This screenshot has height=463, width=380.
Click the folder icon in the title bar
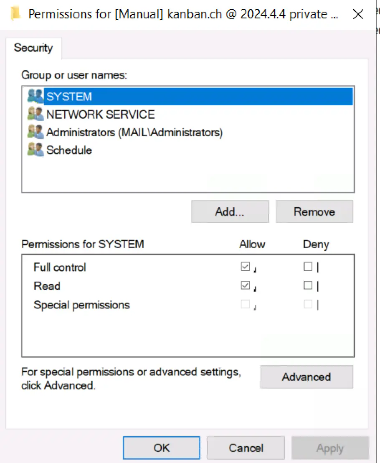(x=16, y=14)
